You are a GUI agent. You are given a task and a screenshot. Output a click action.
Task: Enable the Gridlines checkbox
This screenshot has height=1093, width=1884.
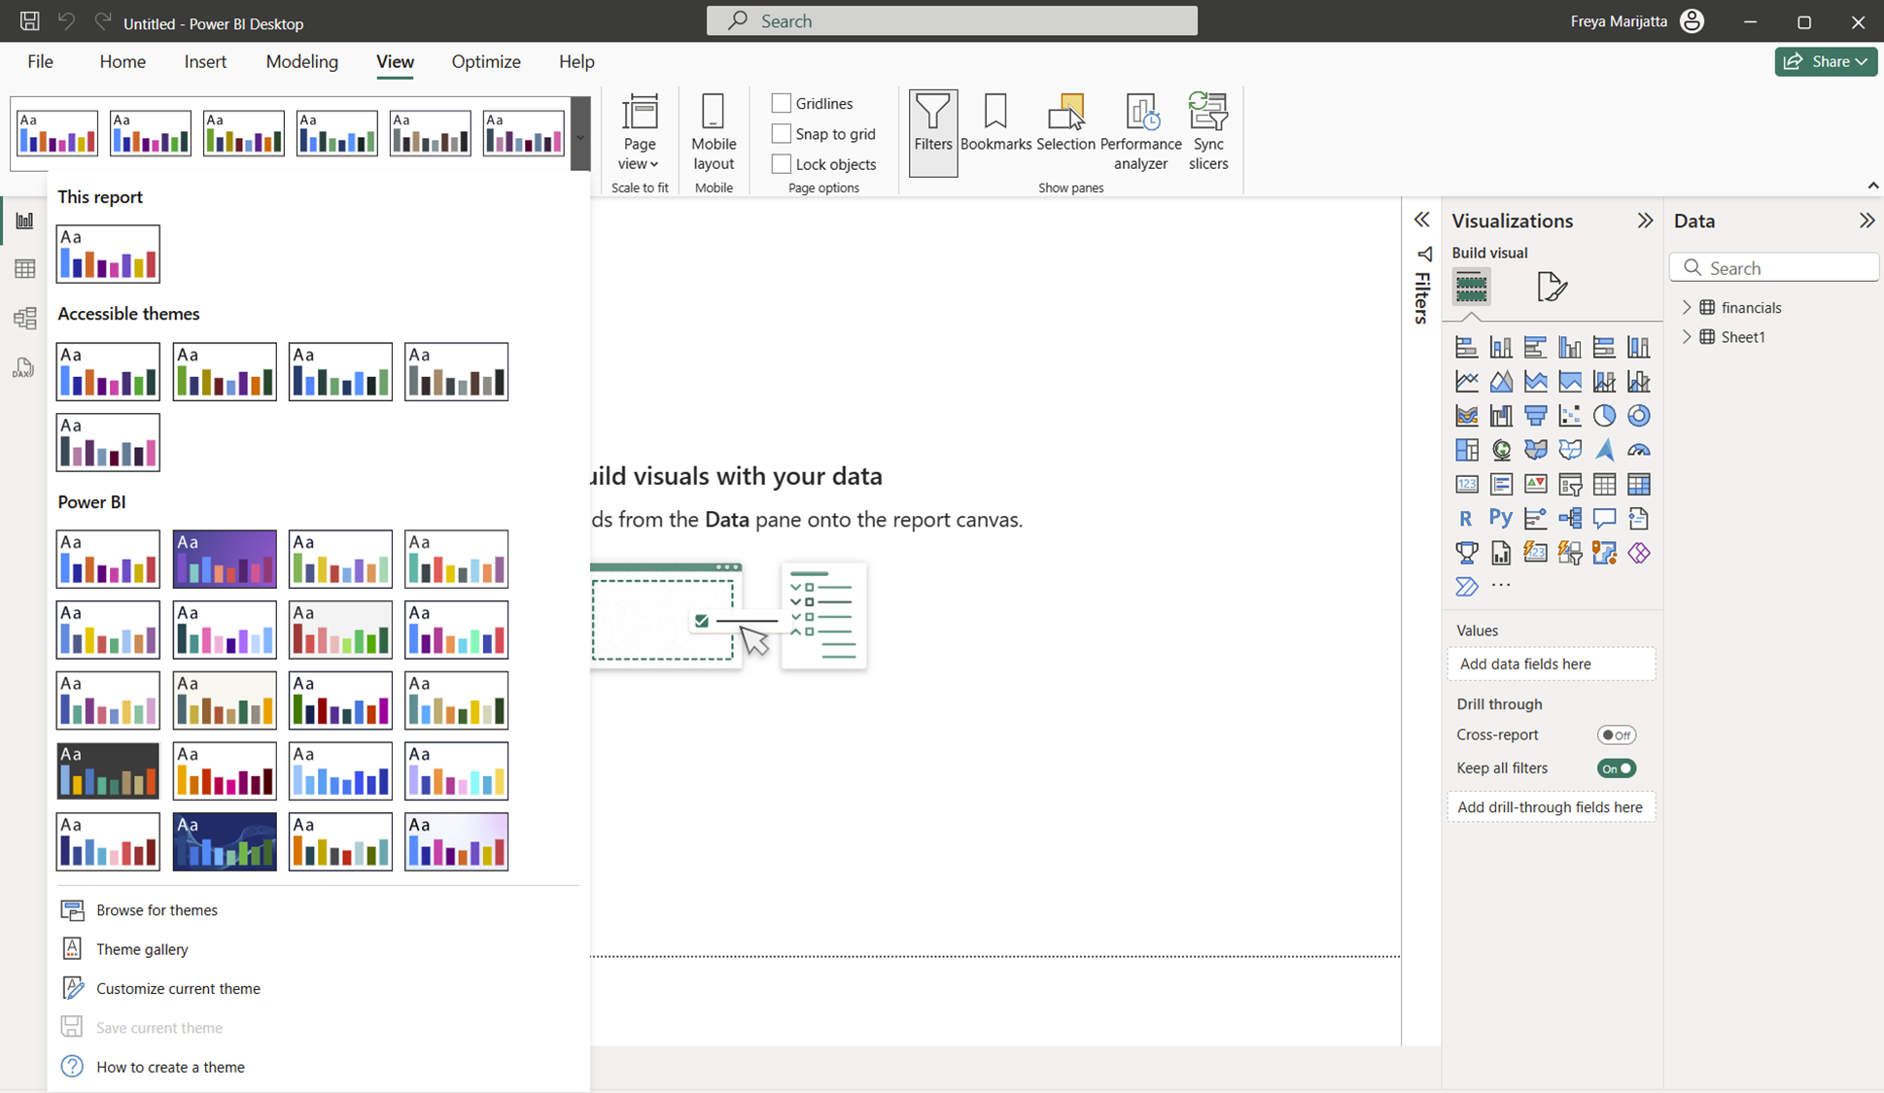(782, 103)
